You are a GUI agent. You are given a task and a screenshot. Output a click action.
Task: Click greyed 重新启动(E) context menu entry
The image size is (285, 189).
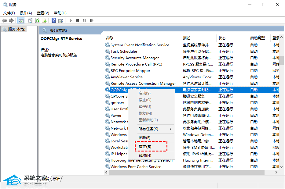click(152, 120)
